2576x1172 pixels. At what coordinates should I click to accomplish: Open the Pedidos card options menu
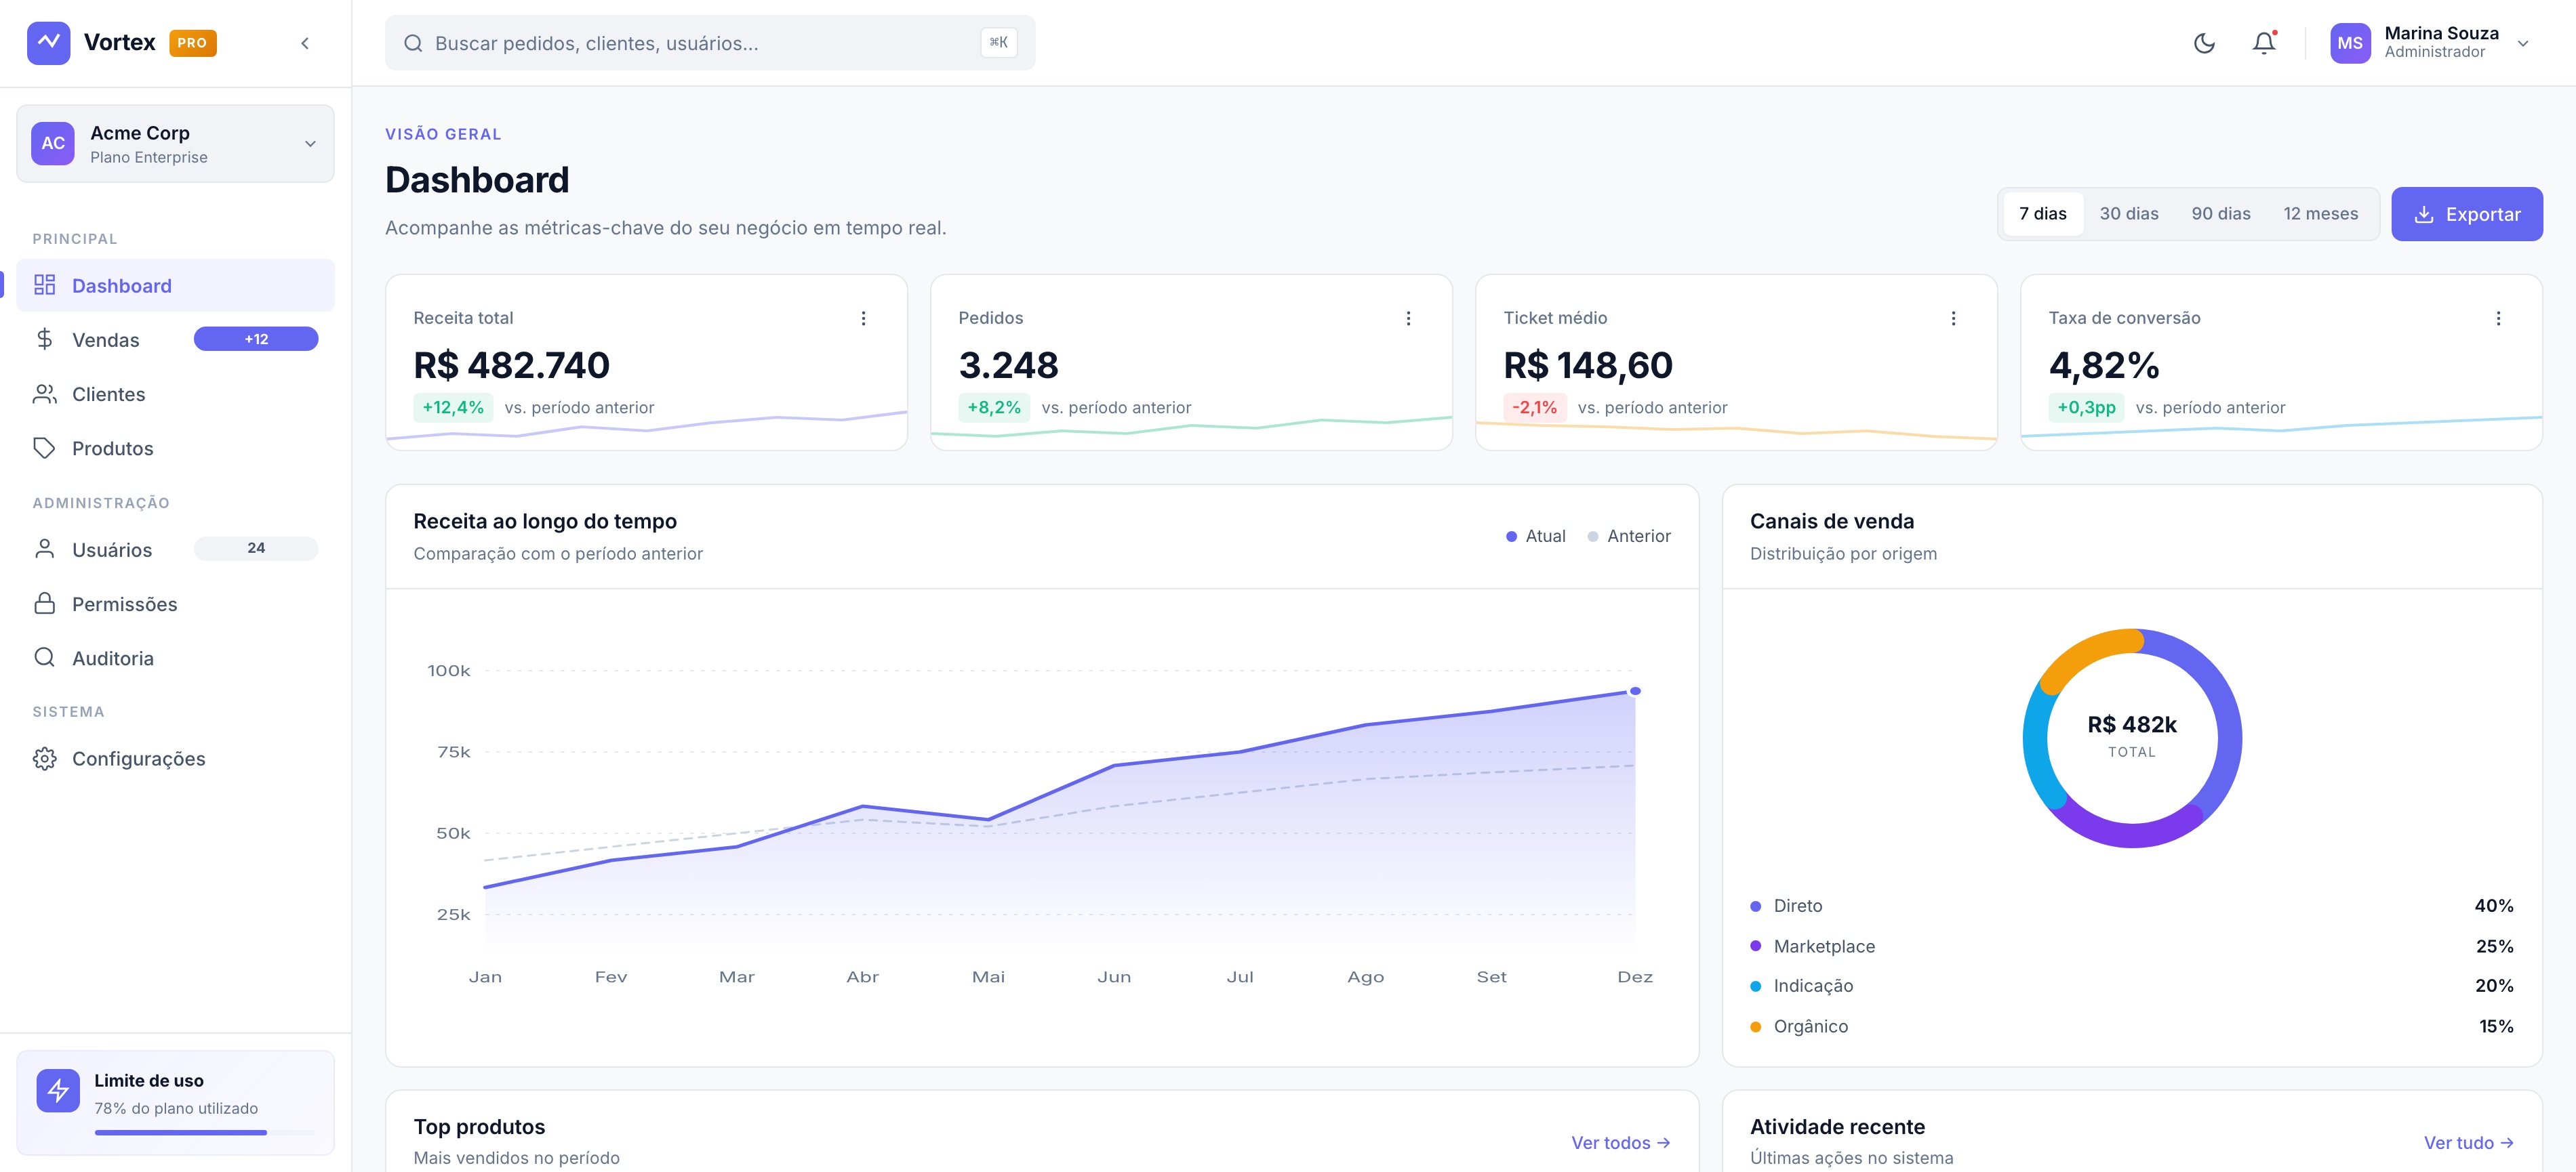[1408, 318]
